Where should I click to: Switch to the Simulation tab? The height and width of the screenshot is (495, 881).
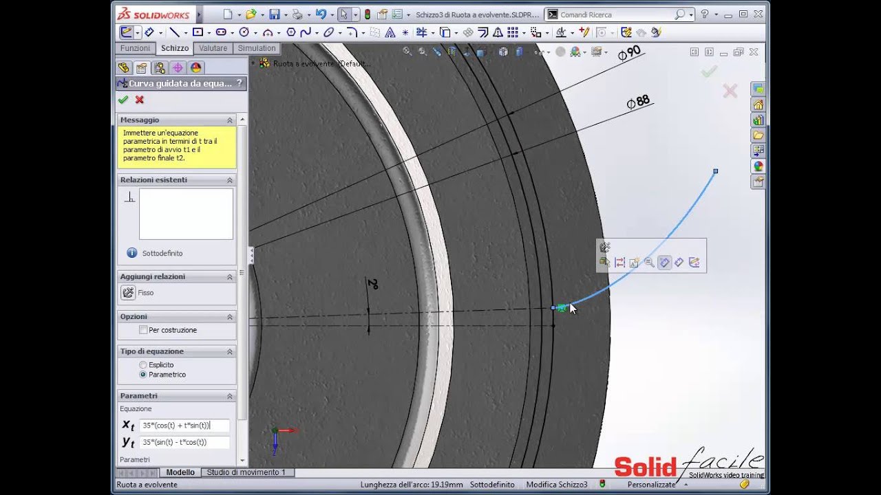click(257, 48)
